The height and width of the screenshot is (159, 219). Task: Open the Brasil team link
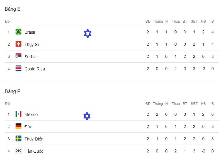(x=30, y=32)
